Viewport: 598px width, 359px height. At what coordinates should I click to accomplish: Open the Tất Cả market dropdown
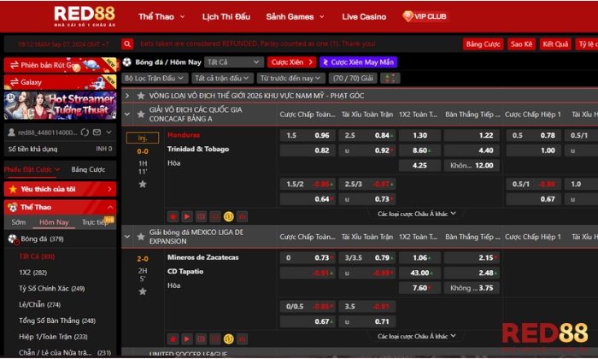click(234, 62)
